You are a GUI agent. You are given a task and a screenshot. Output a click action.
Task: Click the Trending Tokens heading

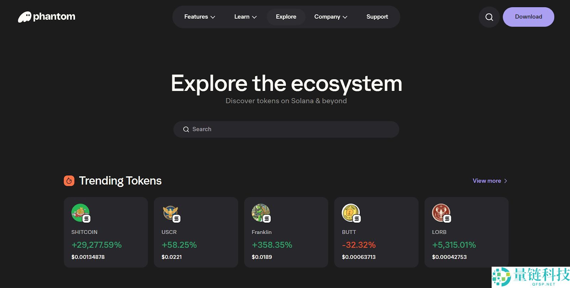tap(120, 181)
